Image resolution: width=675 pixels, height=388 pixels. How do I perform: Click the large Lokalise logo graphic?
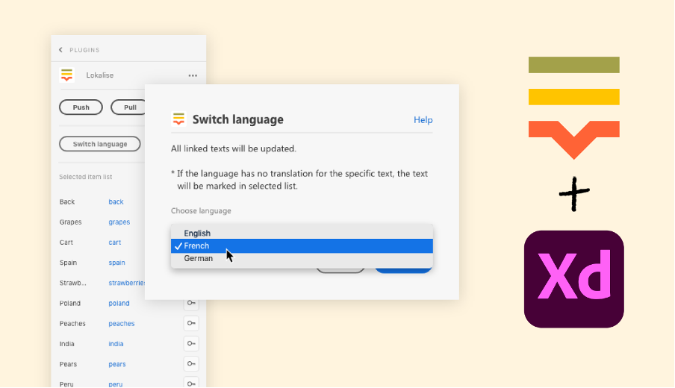(x=574, y=108)
